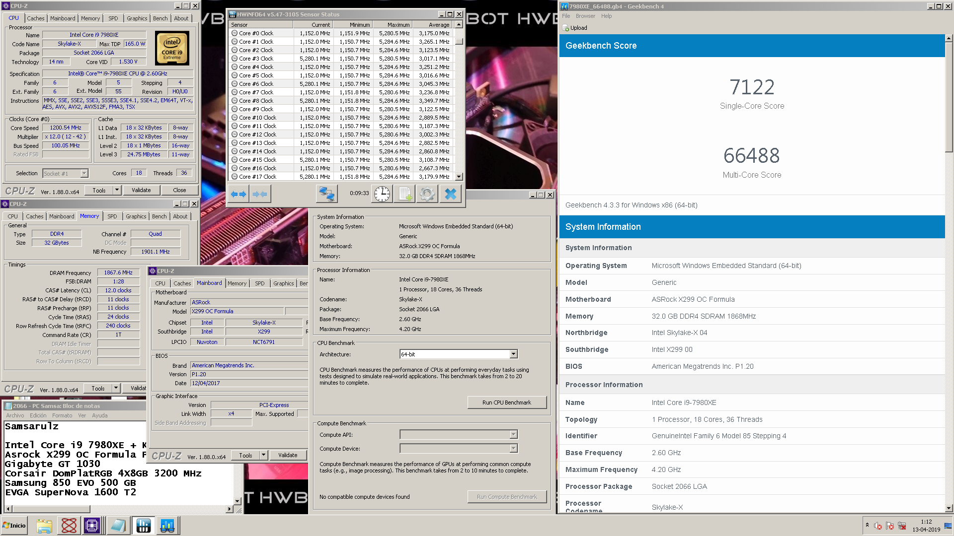Click the Intel Core i9 Extreme logo

(172, 49)
